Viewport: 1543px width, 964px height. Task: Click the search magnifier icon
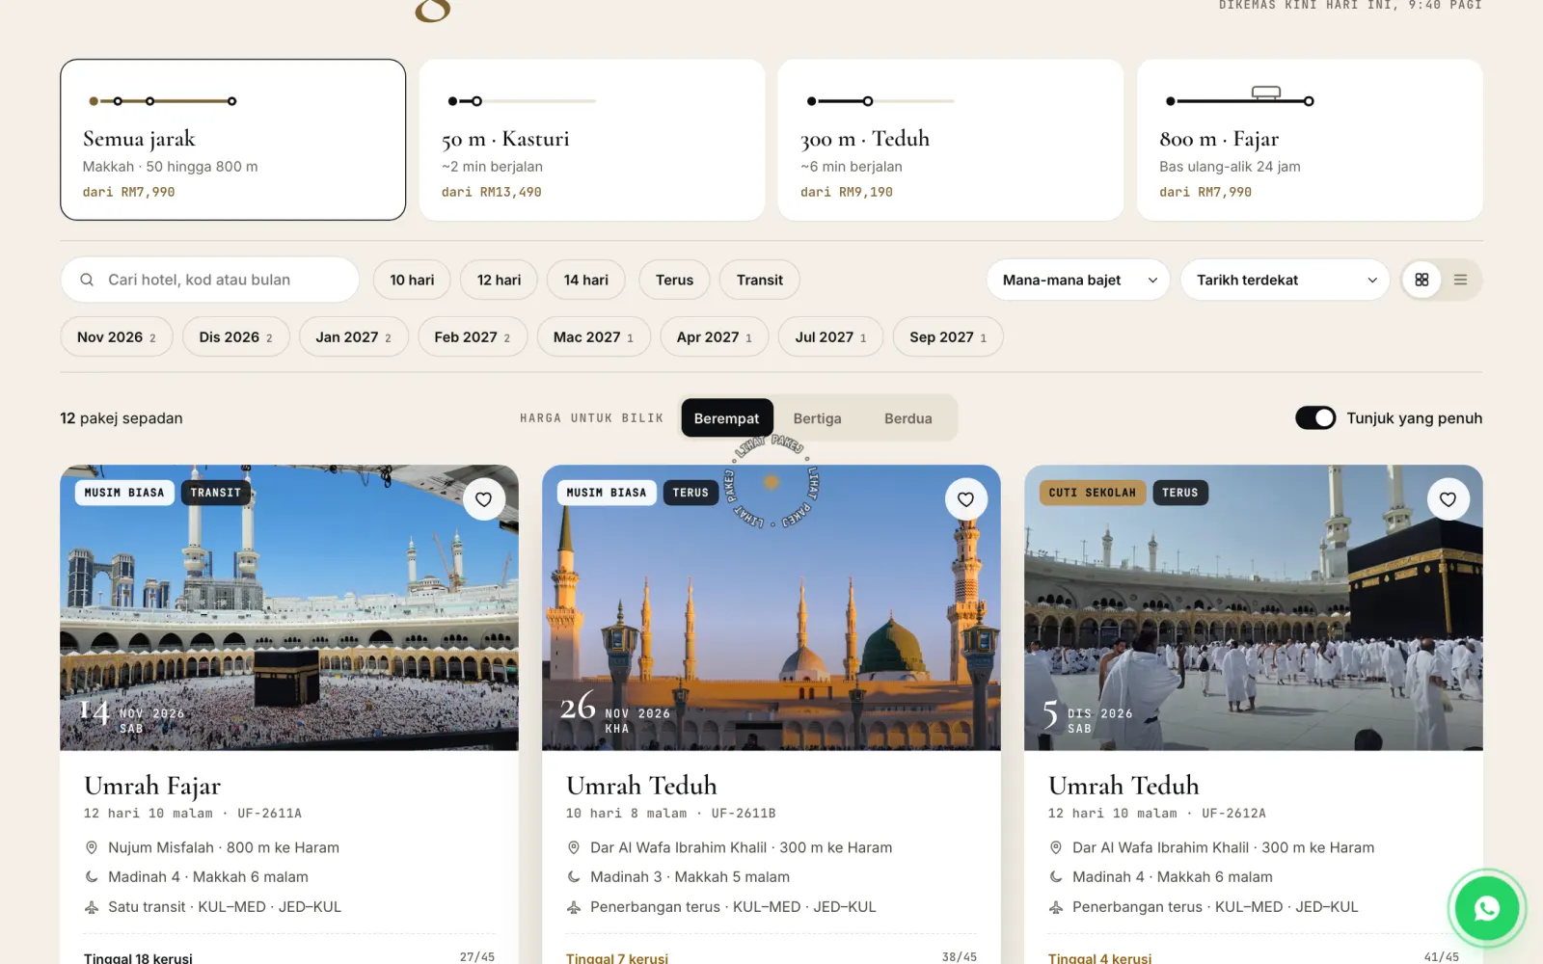point(87,280)
